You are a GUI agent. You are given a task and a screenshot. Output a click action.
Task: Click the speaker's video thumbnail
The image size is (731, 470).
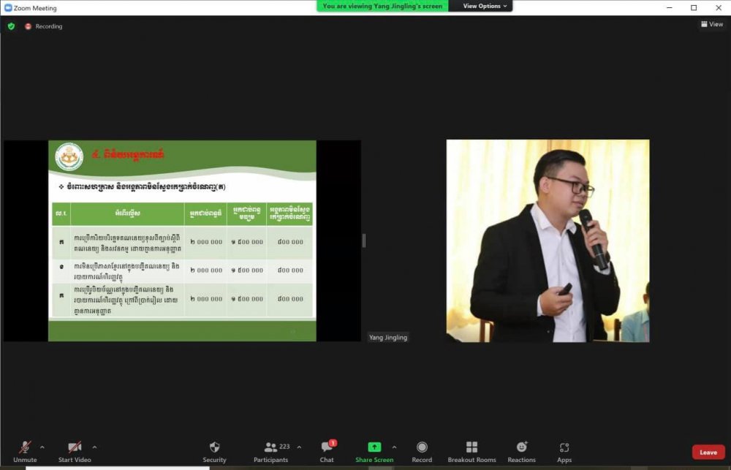tap(548, 240)
